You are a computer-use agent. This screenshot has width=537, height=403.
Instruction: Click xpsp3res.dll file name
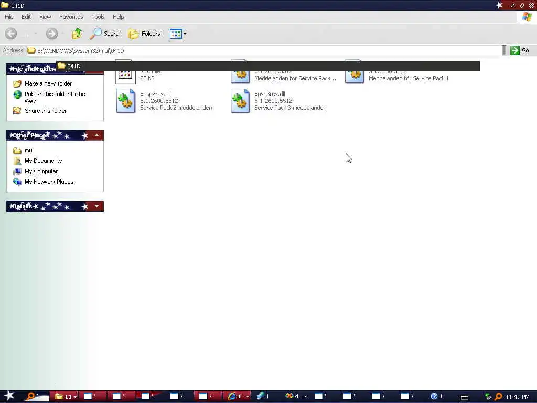tap(270, 94)
